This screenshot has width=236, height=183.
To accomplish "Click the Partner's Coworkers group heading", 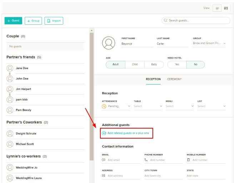I will [x=24, y=122].
